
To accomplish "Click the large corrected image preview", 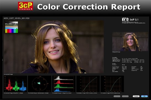I will 54,47.
